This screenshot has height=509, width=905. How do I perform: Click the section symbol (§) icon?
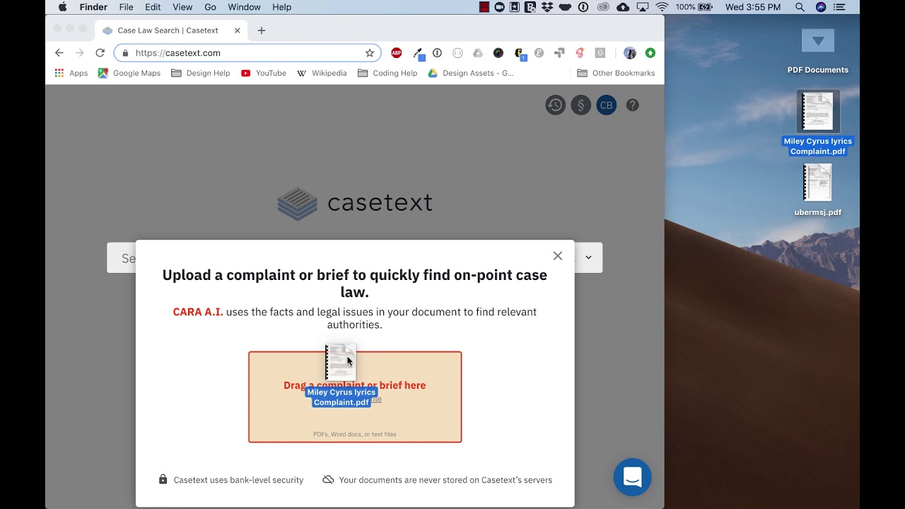[580, 105]
